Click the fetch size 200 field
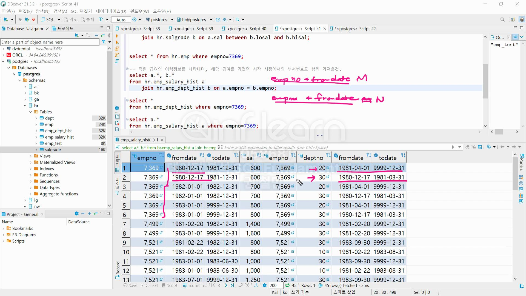 pyautogui.click(x=276, y=285)
